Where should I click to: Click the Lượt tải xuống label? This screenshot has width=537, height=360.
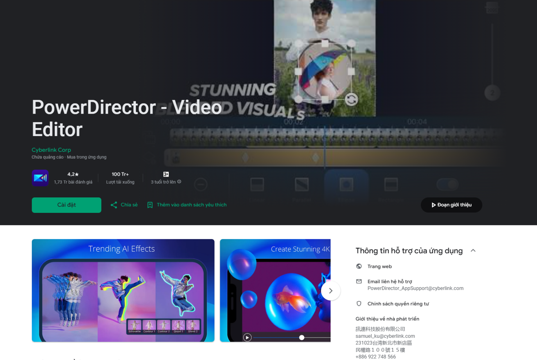(120, 182)
